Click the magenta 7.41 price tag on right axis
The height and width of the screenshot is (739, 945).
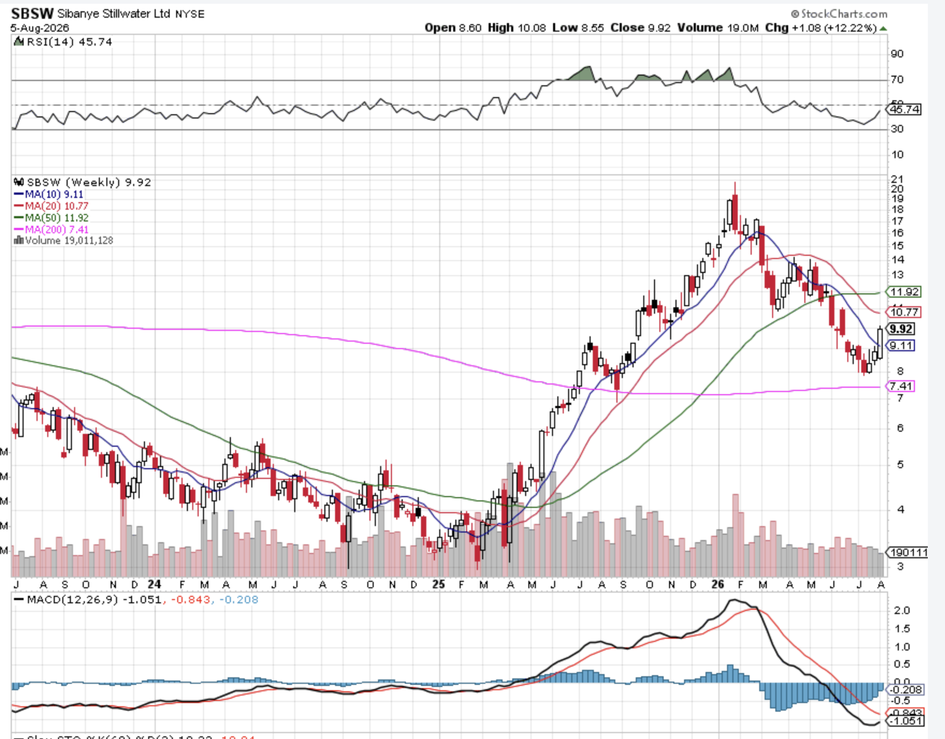902,386
